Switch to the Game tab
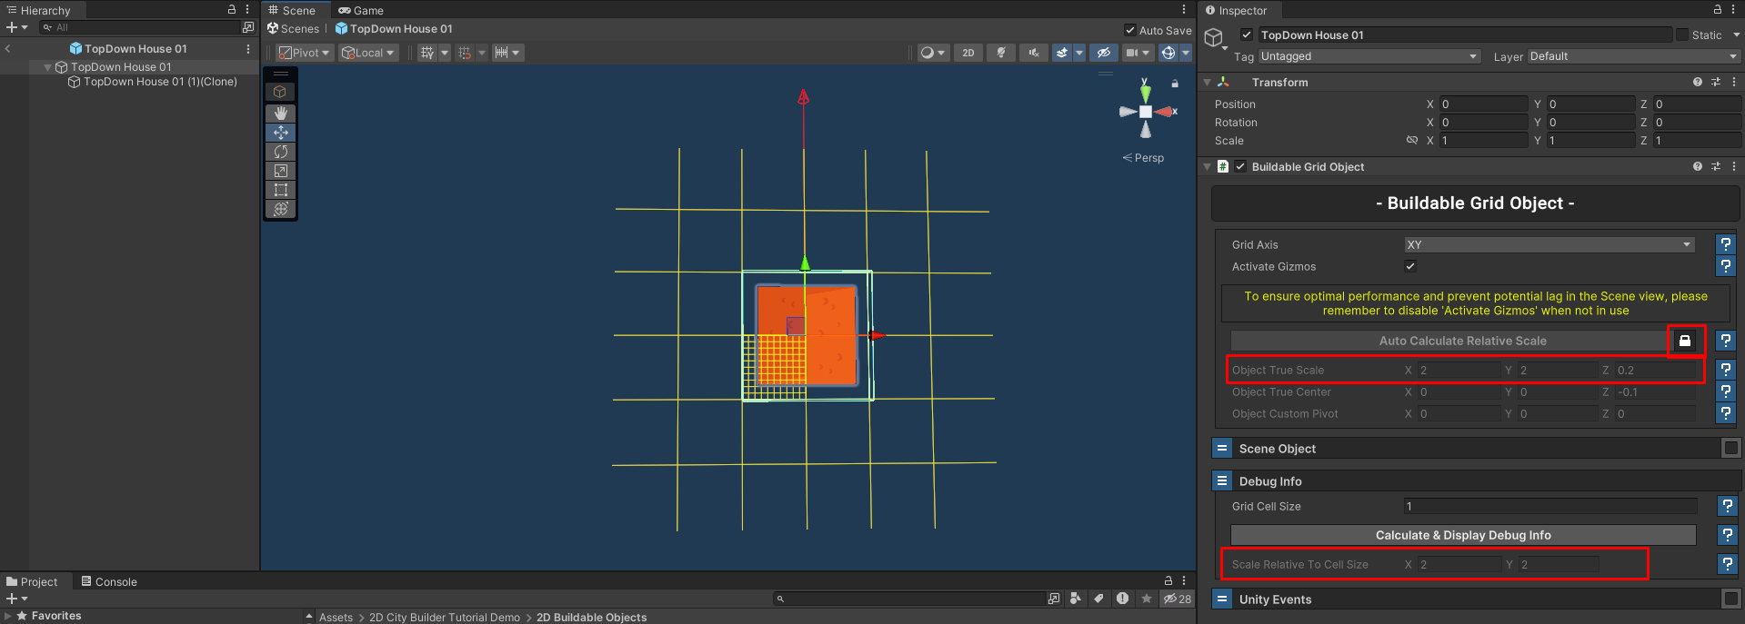The width and height of the screenshot is (1745, 624). pos(361,10)
